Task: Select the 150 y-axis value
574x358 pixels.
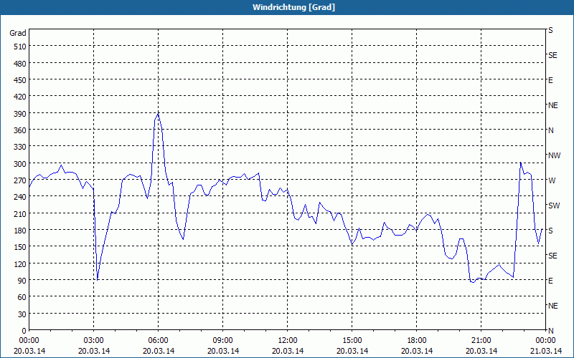Action: (x=20, y=247)
